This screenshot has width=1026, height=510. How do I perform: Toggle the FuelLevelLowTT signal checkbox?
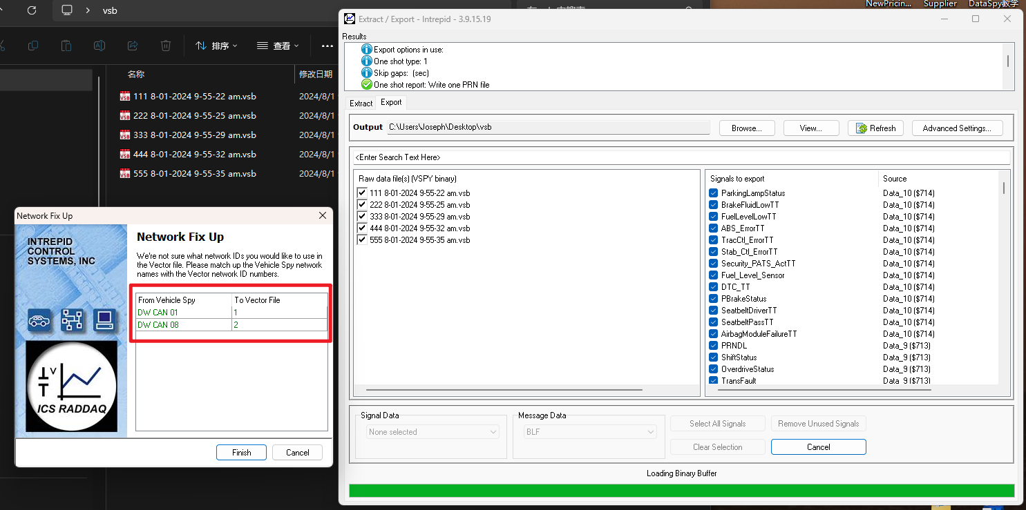click(714, 217)
